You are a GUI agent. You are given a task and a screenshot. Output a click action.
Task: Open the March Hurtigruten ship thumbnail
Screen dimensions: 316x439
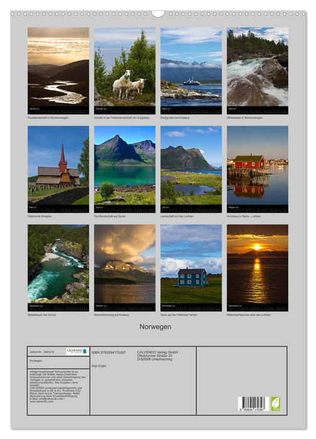(191, 70)
